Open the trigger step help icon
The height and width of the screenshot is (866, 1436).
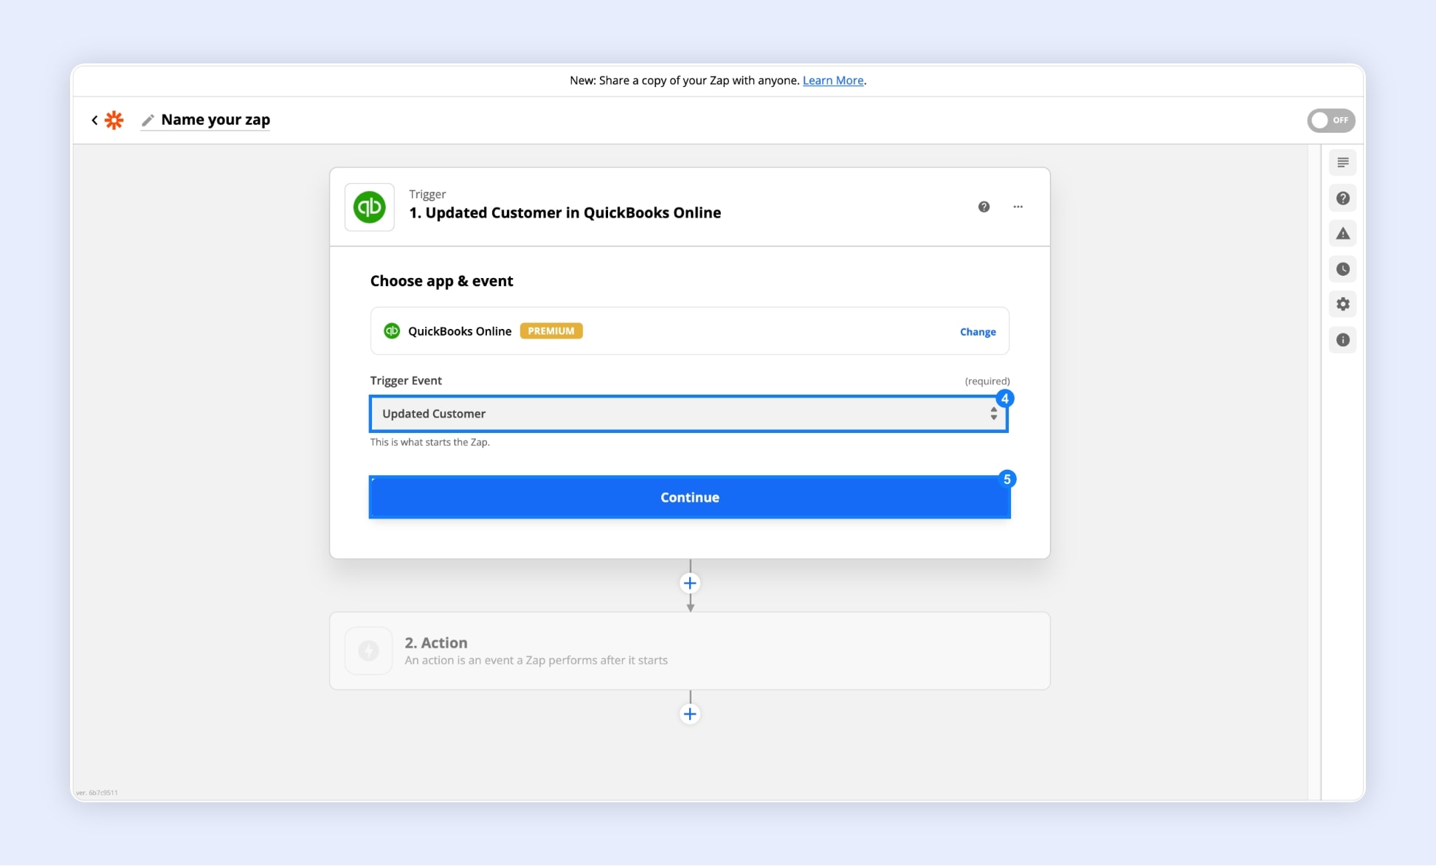[984, 207]
